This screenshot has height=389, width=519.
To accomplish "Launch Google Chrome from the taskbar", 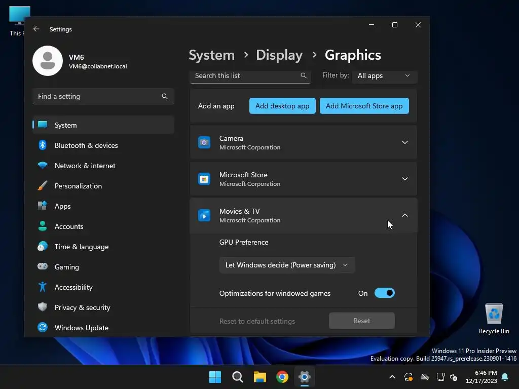I will 282,377.
